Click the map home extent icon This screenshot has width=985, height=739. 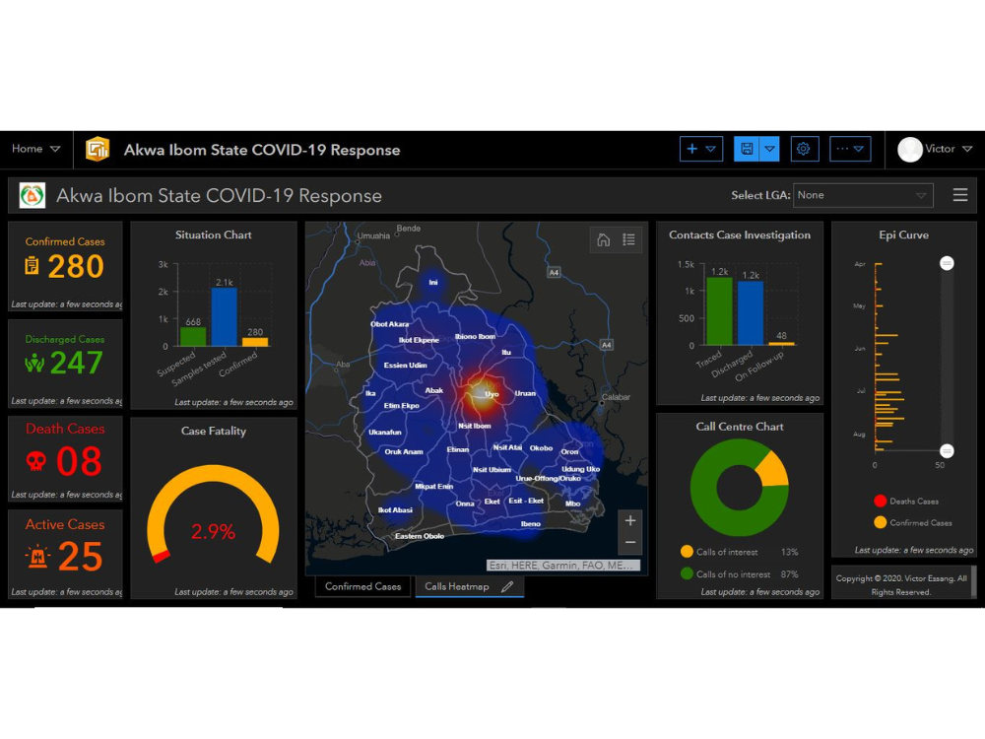[x=603, y=239]
